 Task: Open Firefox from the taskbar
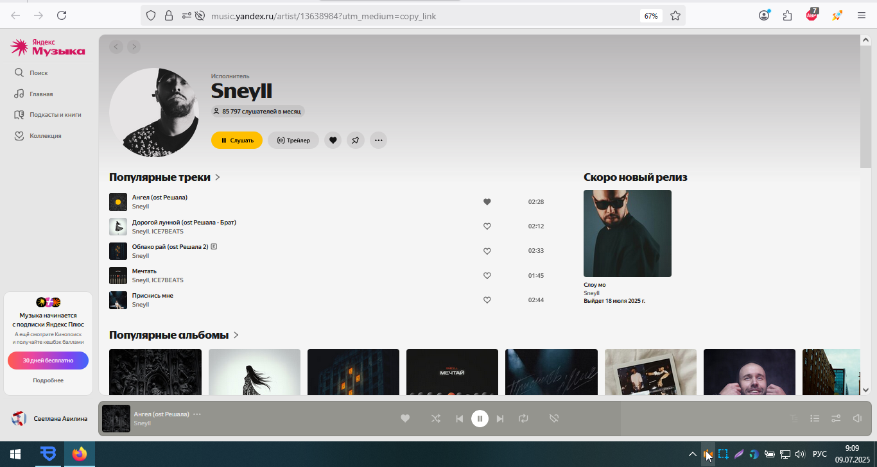(80, 454)
